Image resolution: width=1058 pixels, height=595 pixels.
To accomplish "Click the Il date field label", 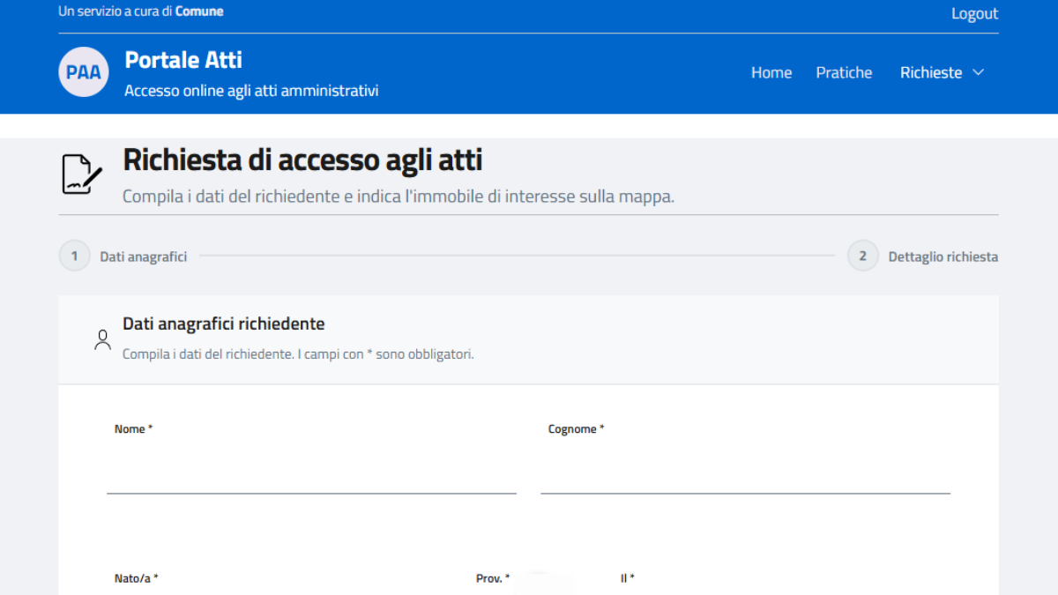I will tap(628, 578).
